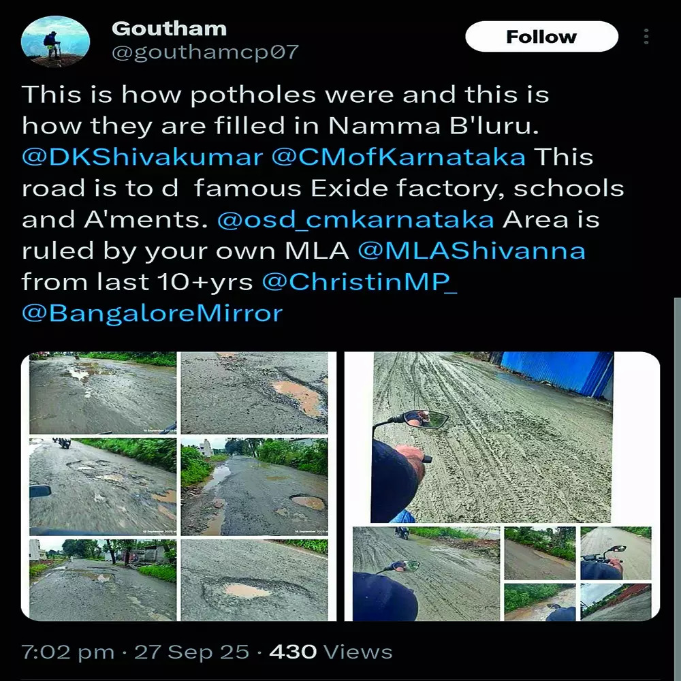Open the @DKShivakumar mention
Image resolution: width=681 pixels, height=681 pixels.
coord(142,157)
